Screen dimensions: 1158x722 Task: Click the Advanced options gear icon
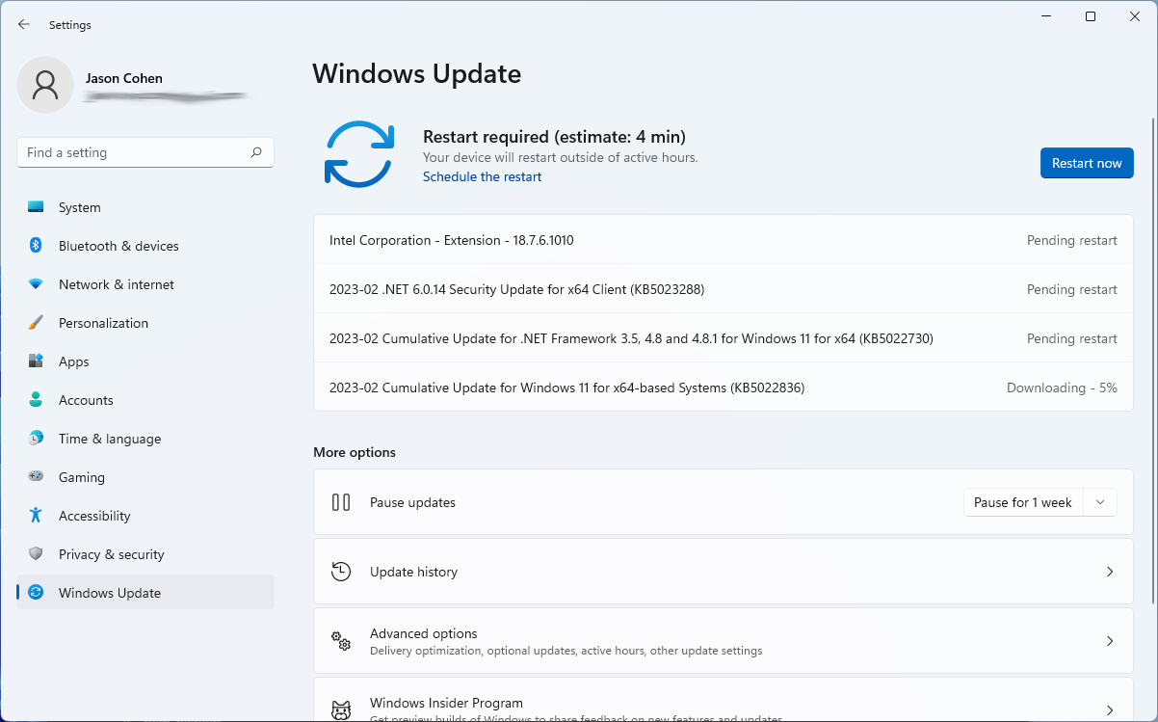[x=341, y=641]
